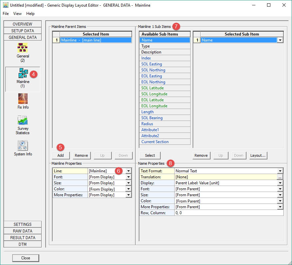
Task: Open the File menu
Action: pyautogui.click(x=6, y=14)
